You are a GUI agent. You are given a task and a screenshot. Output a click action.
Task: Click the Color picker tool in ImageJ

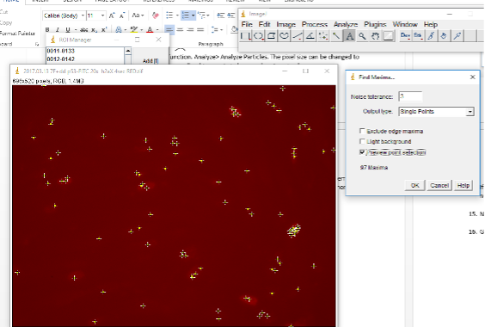point(388,36)
